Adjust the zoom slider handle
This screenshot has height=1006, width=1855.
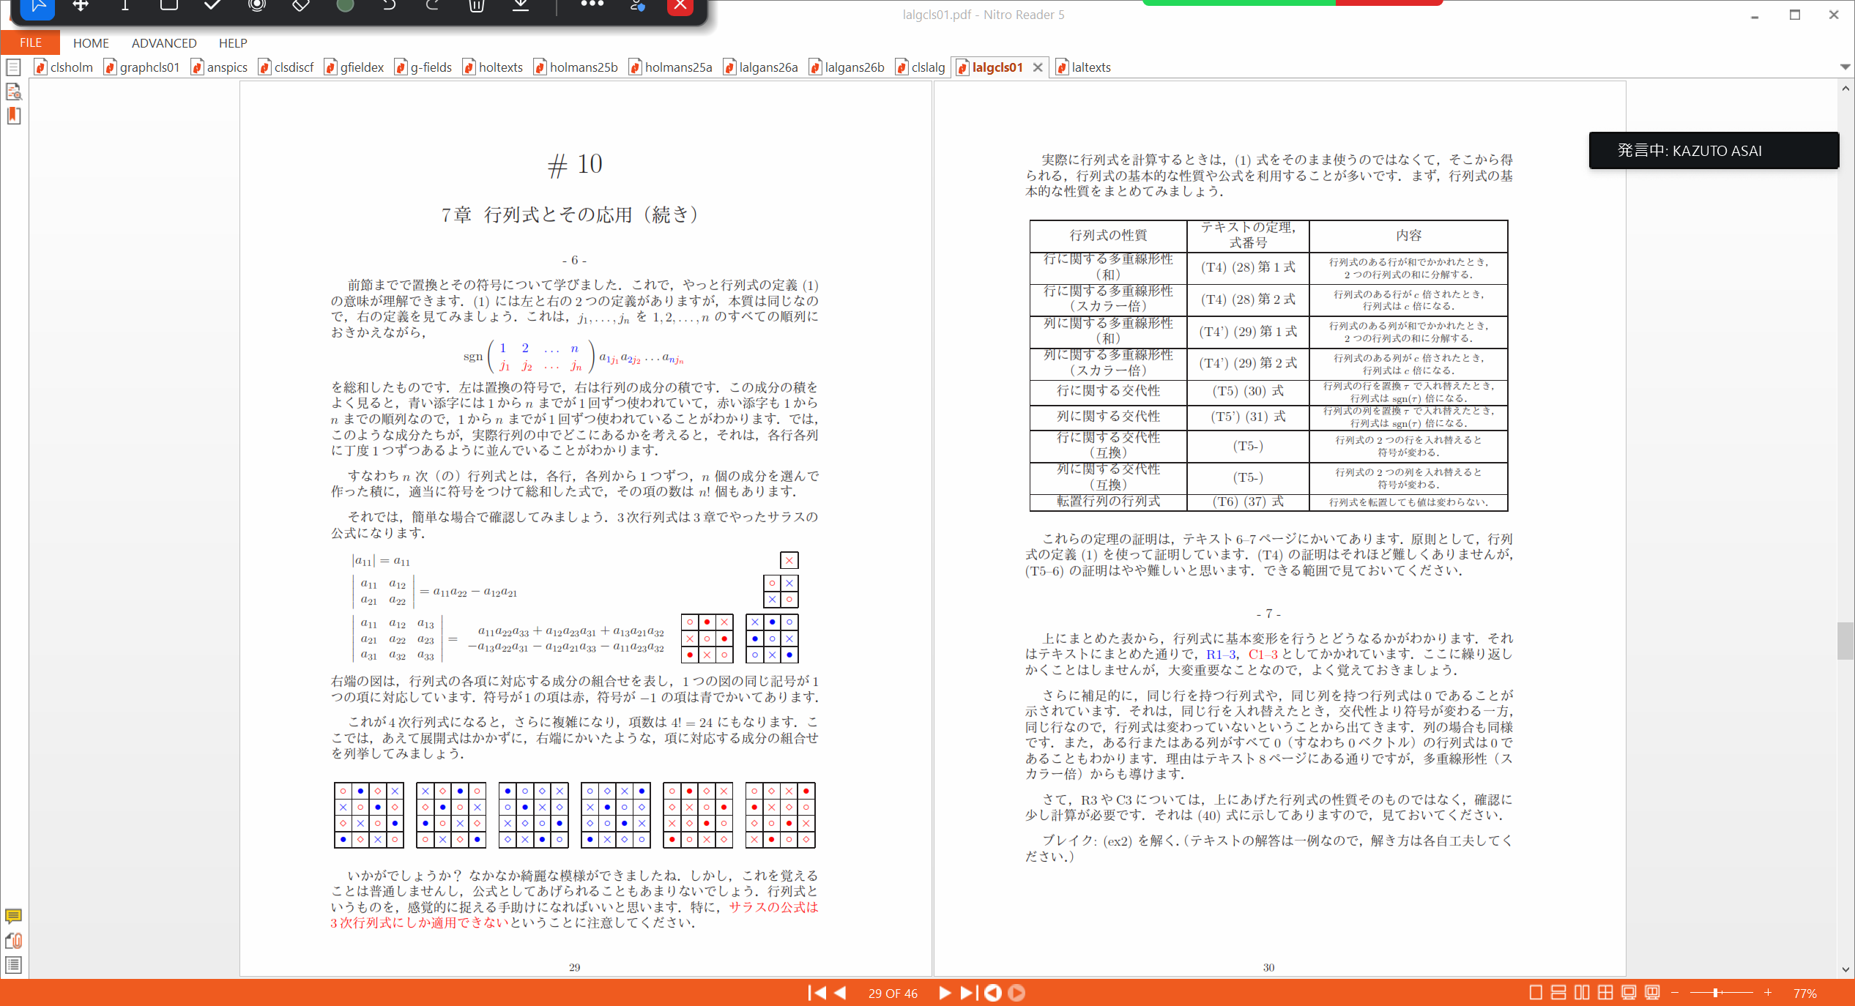1716,993
